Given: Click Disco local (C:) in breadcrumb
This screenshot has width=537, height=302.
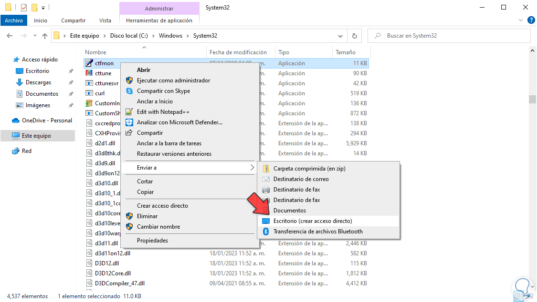Looking at the screenshot, I should [129, 36].
